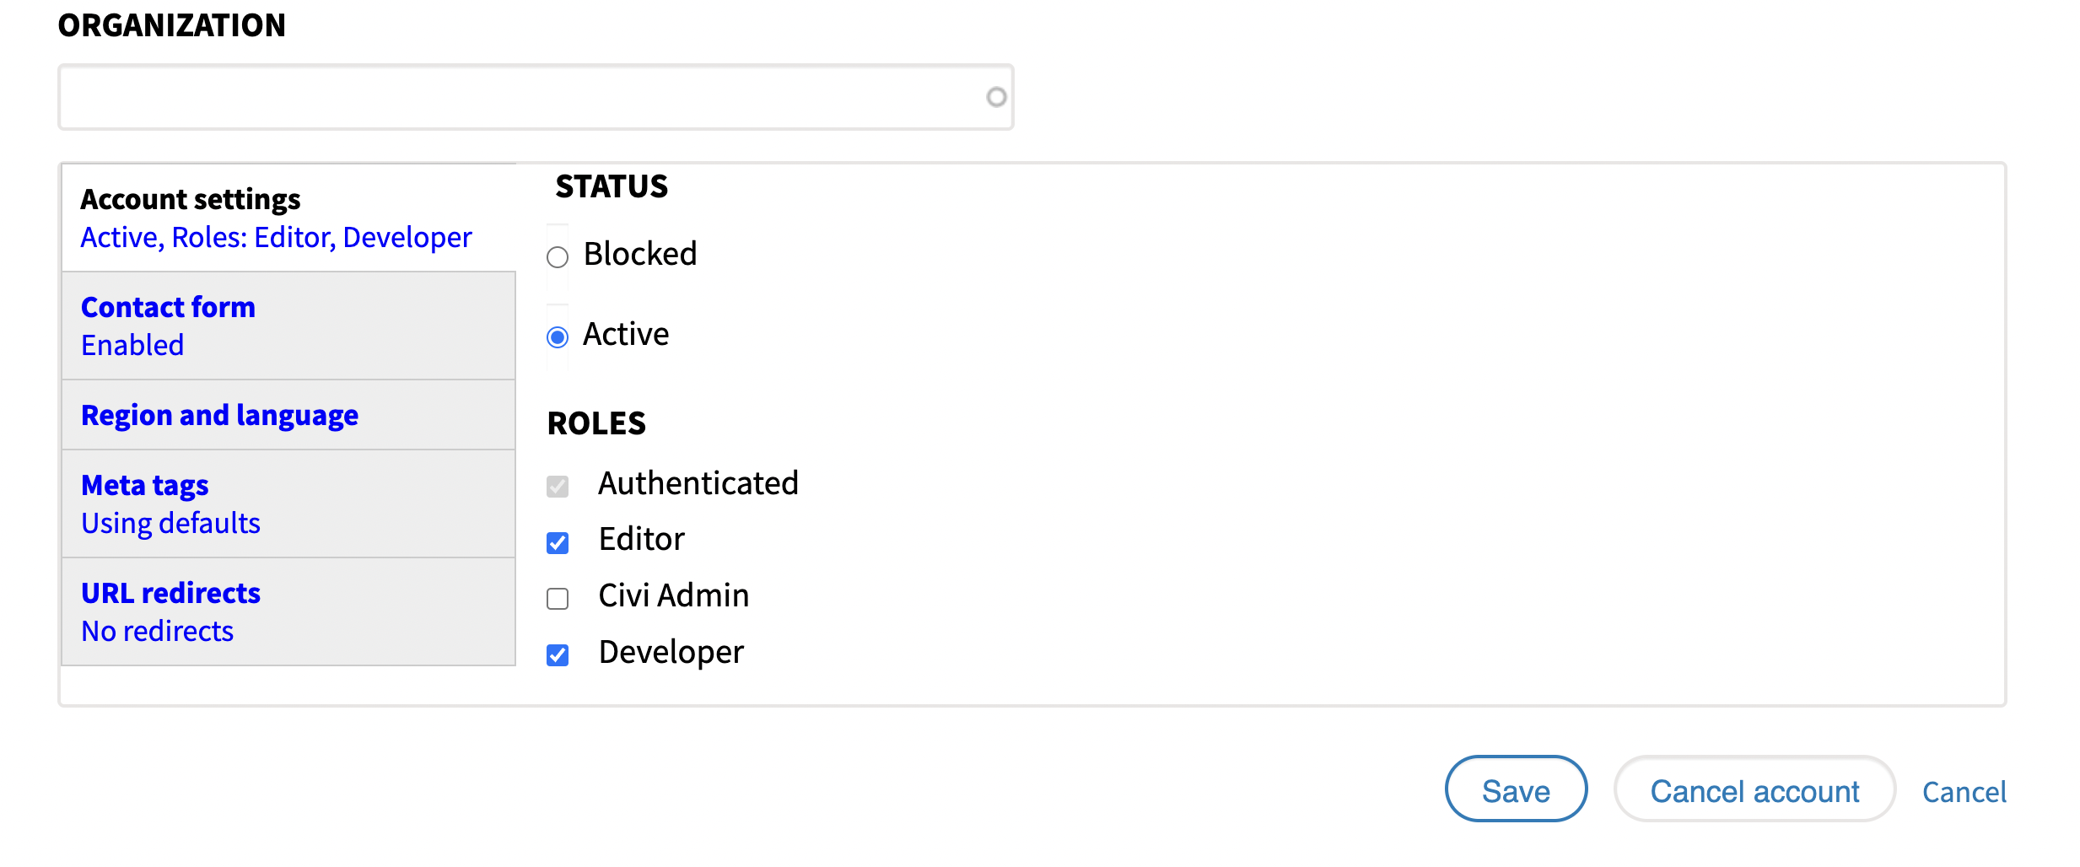Screen dimensions: 2080x867
Task: Uncheck the Editor role checkbox
Action: [558, 542]
